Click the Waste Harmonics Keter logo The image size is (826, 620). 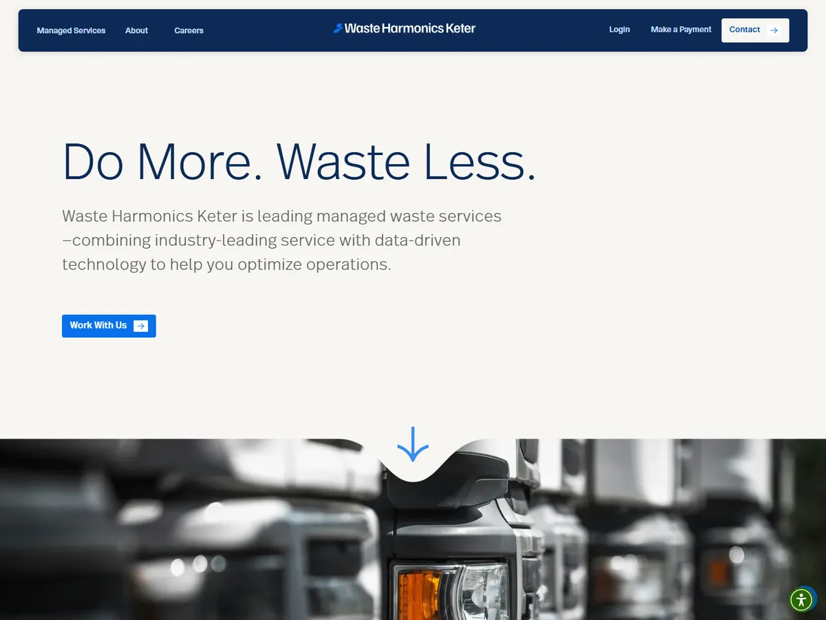[x=404, y=28]
